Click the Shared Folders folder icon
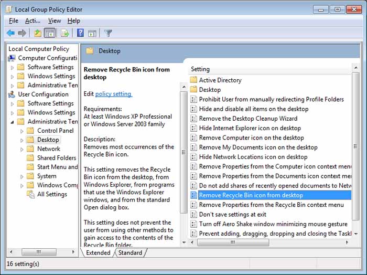Screen dimensions: 367x275 point(30,158)
